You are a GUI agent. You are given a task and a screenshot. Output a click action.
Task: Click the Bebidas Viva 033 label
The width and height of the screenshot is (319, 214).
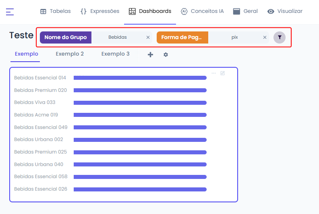point(35,102)
